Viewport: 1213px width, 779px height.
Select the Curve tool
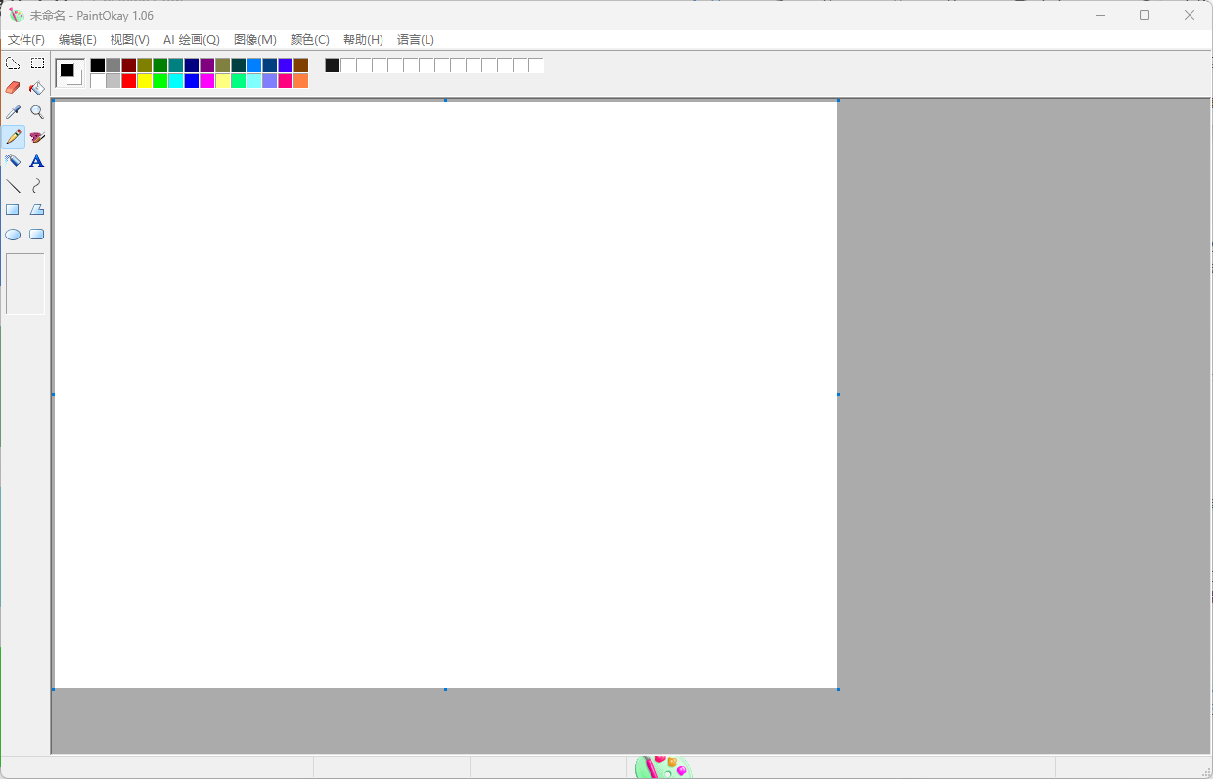[x=37, y=186]
